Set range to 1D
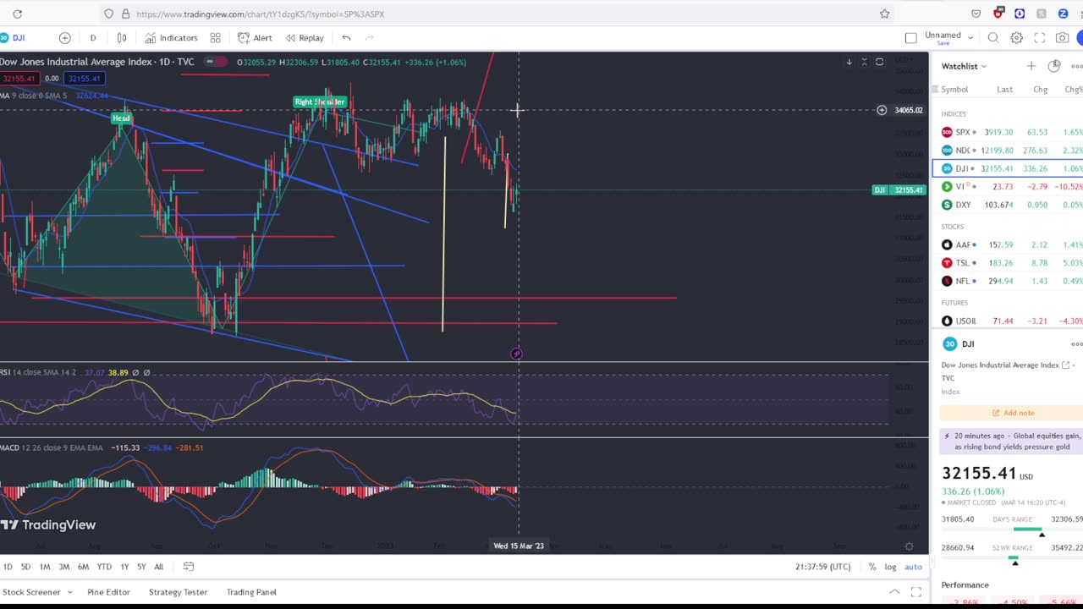The height and width of the screenshot is (609, 1083). (8, 567)
